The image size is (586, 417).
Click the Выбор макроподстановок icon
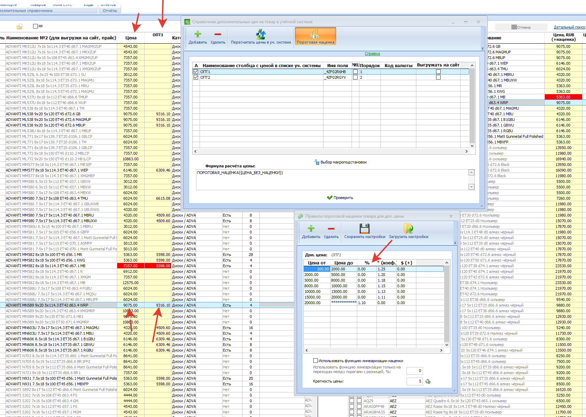(x=317, y=162)
